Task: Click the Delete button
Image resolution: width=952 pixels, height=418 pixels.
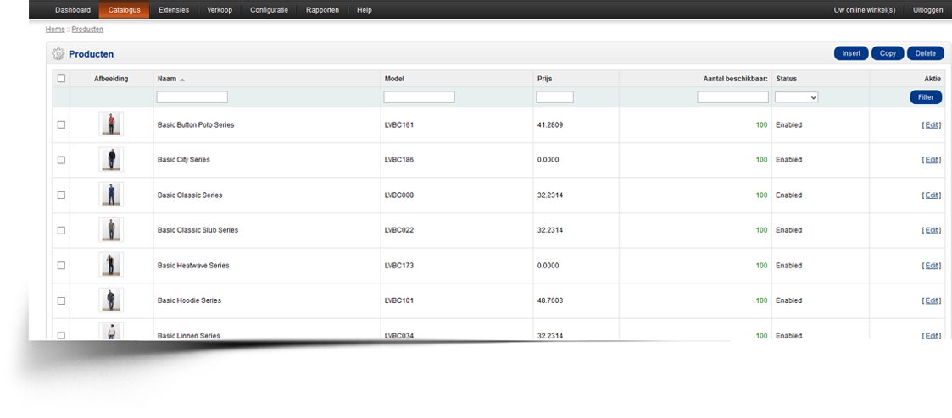Action: (x=925, y=53)
